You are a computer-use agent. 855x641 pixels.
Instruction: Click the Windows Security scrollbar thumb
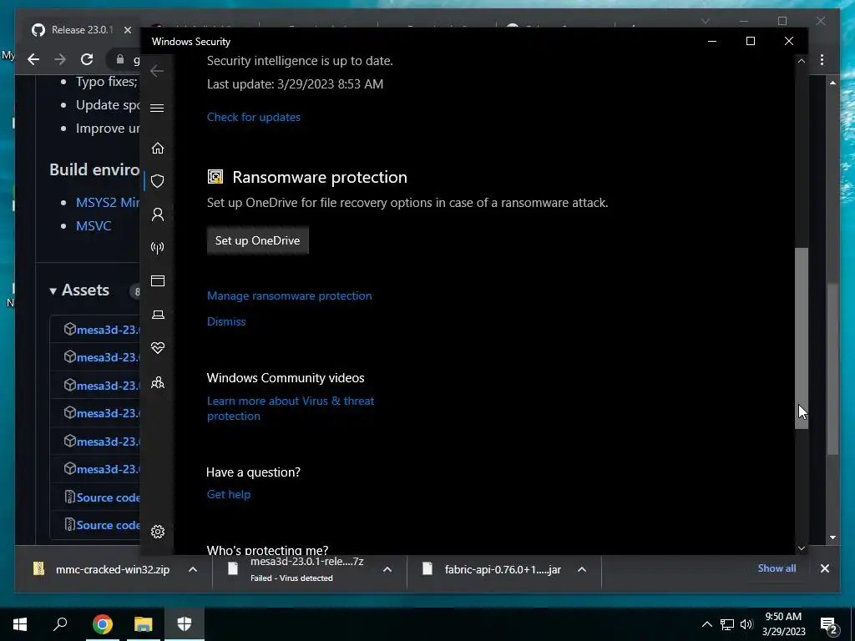tap(801, 338)
